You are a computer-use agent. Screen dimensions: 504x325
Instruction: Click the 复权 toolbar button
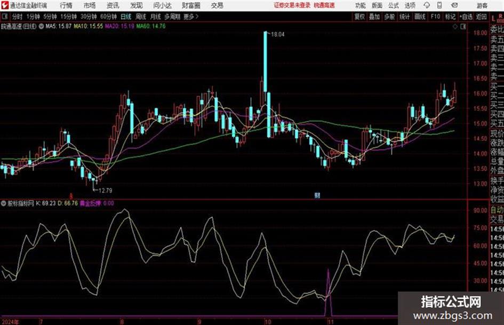pyautogui.click(x=359, y=17)
